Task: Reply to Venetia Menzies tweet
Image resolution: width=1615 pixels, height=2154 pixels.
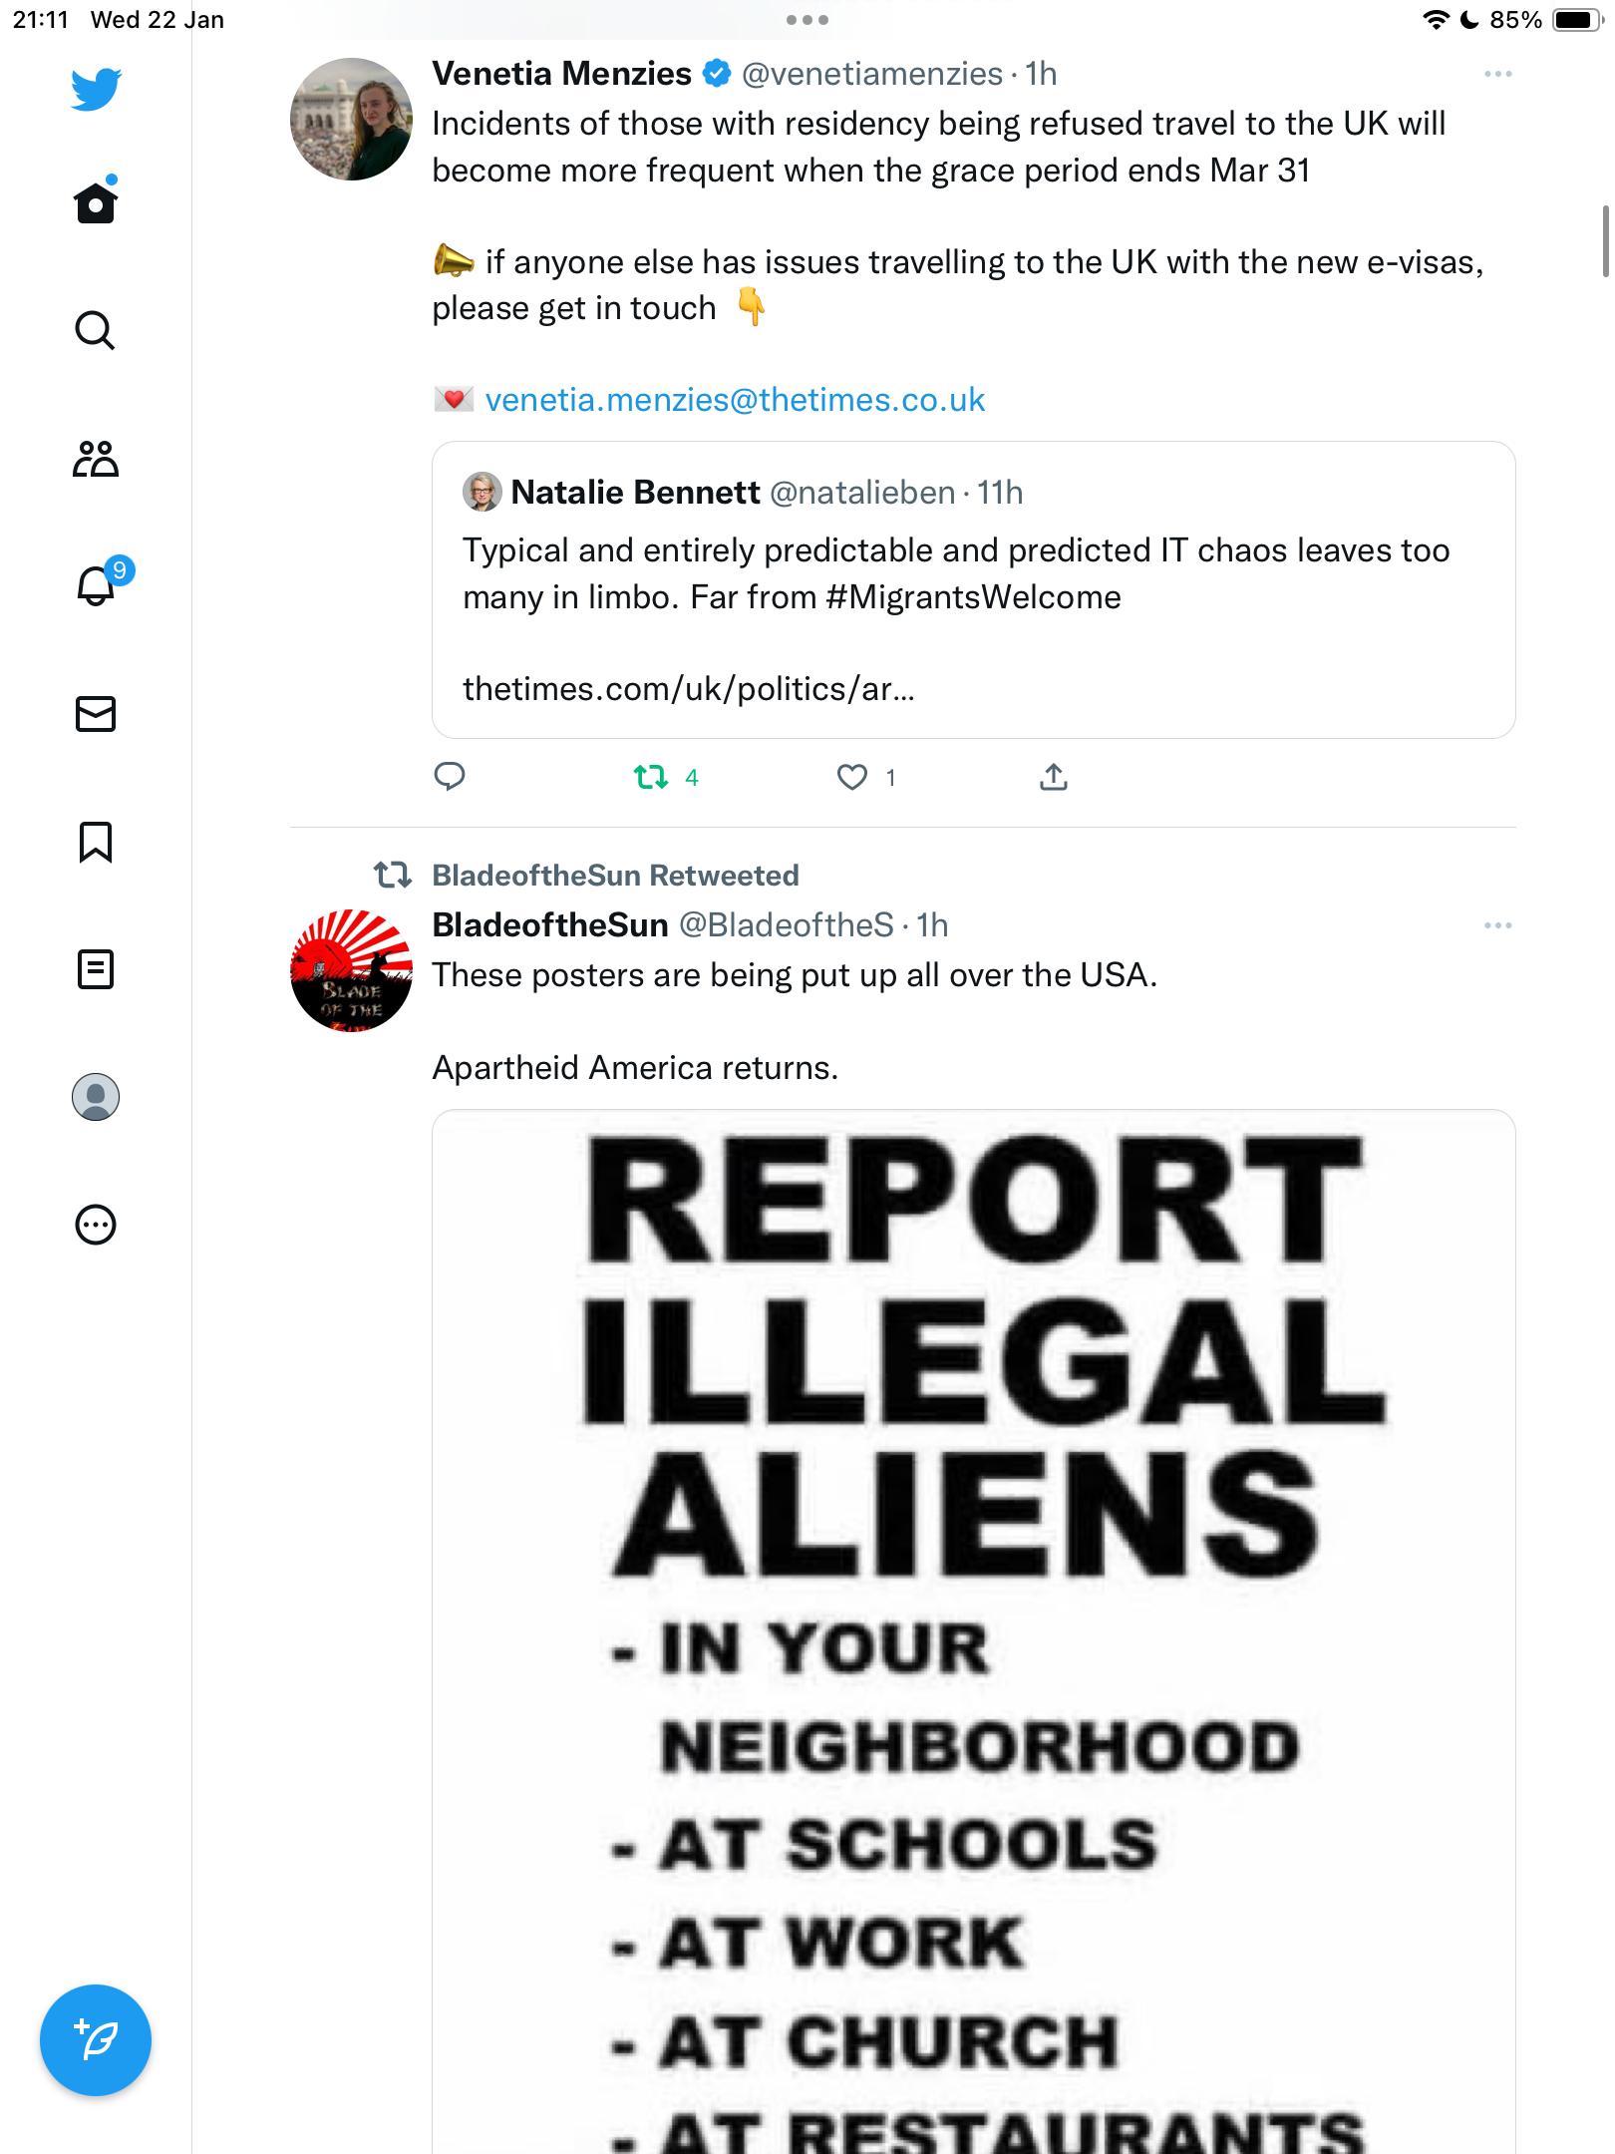Action: point(450,776)
